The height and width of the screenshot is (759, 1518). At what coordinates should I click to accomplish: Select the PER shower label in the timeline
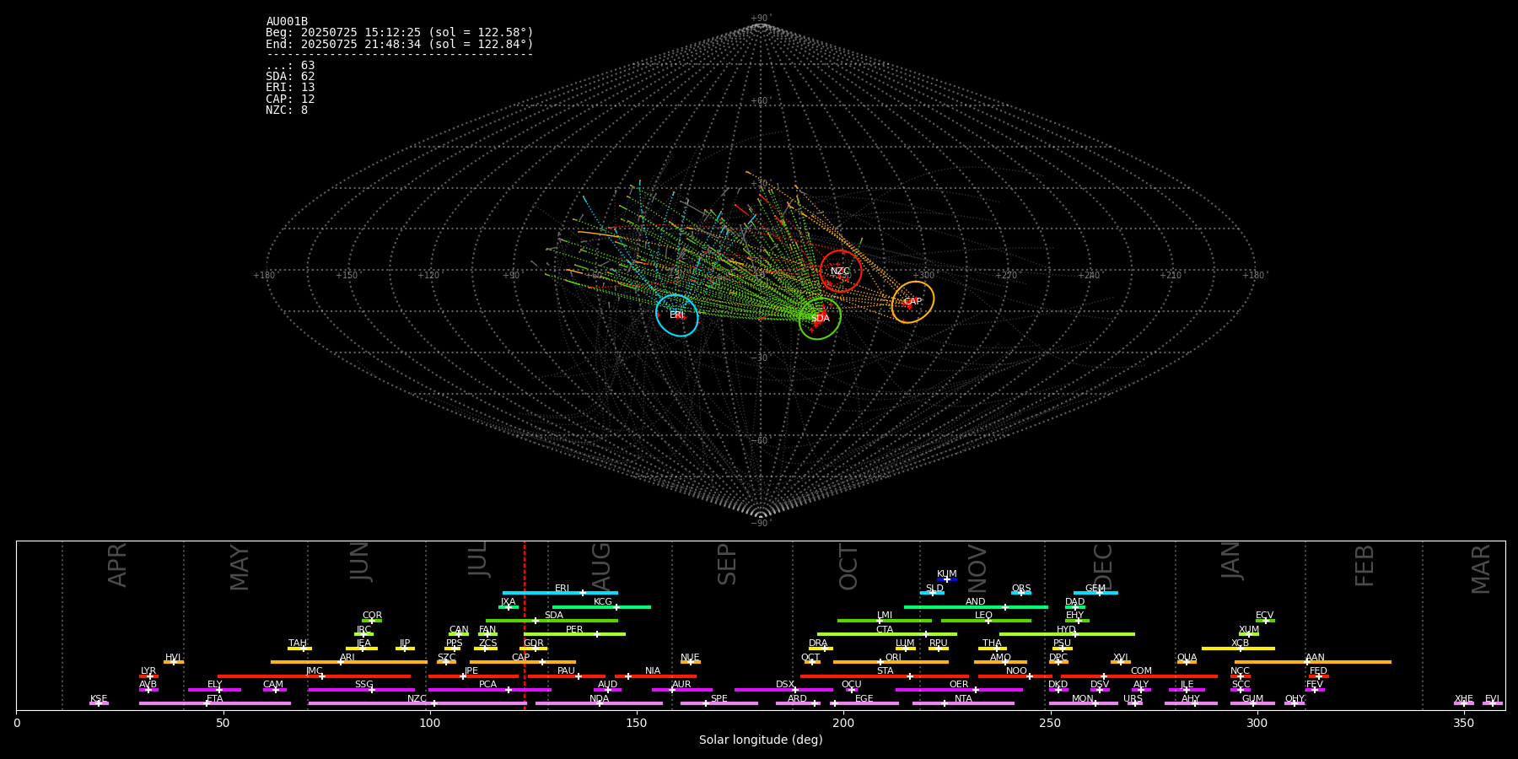point(574,630)
